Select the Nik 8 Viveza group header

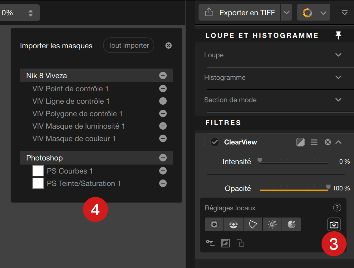pos(96,75)
